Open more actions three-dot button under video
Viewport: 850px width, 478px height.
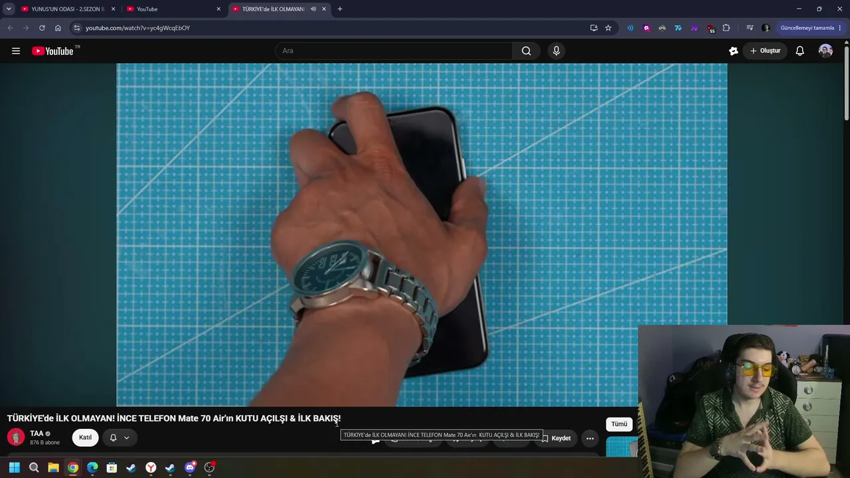590,438
